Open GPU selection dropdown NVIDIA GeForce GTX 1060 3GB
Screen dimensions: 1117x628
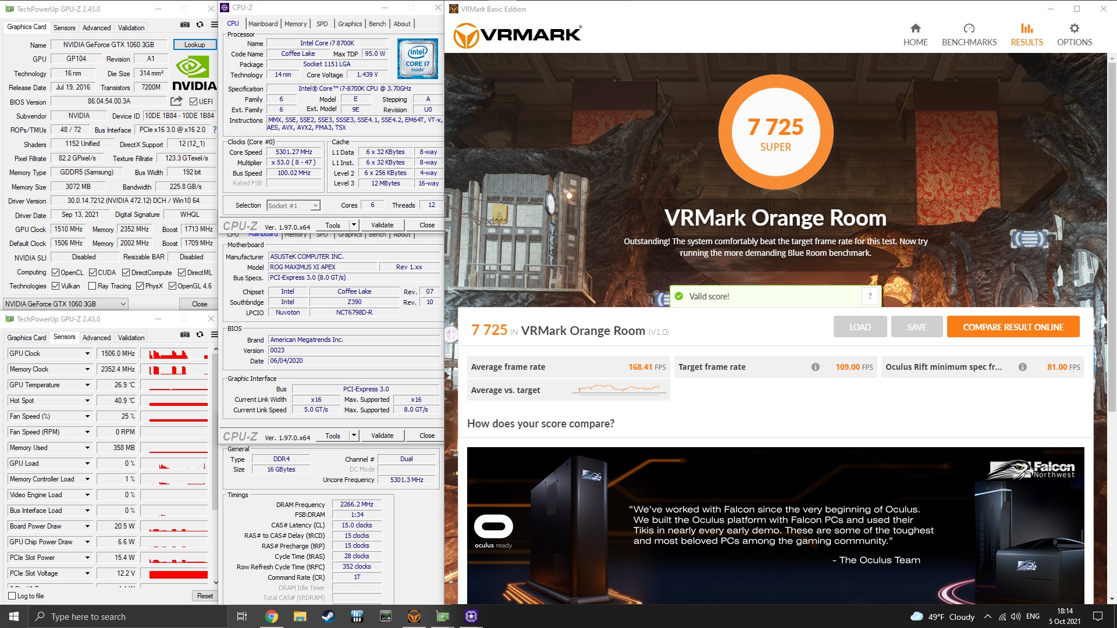pos(65,304)
